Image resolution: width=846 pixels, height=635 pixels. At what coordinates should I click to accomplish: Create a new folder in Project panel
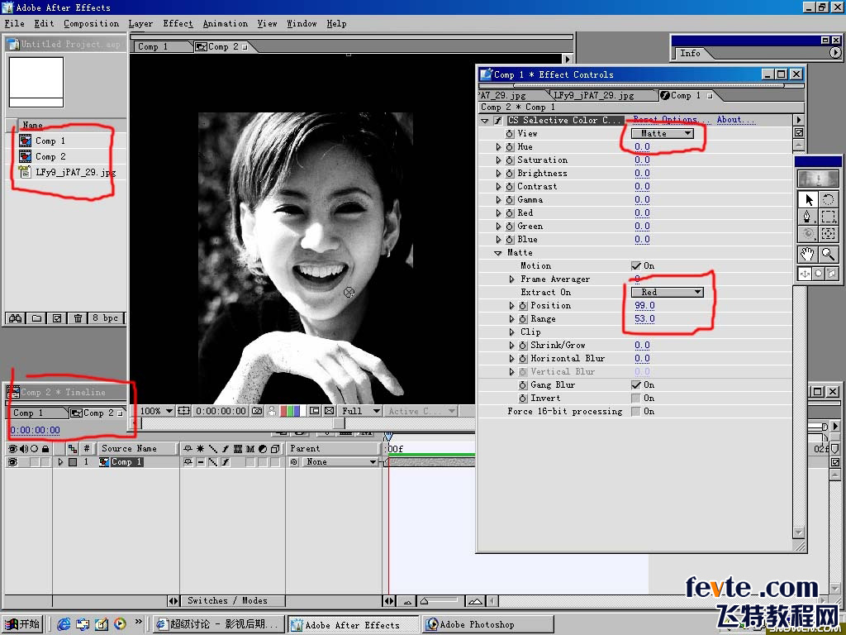[36, 318]
